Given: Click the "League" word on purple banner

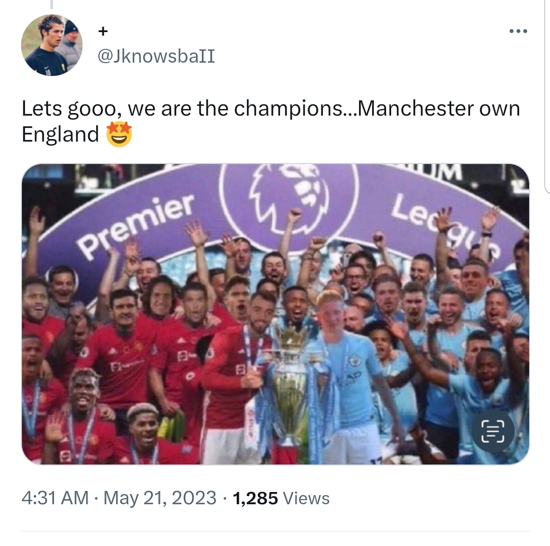Looking at the screenshot, I should (x=446, y=225).
